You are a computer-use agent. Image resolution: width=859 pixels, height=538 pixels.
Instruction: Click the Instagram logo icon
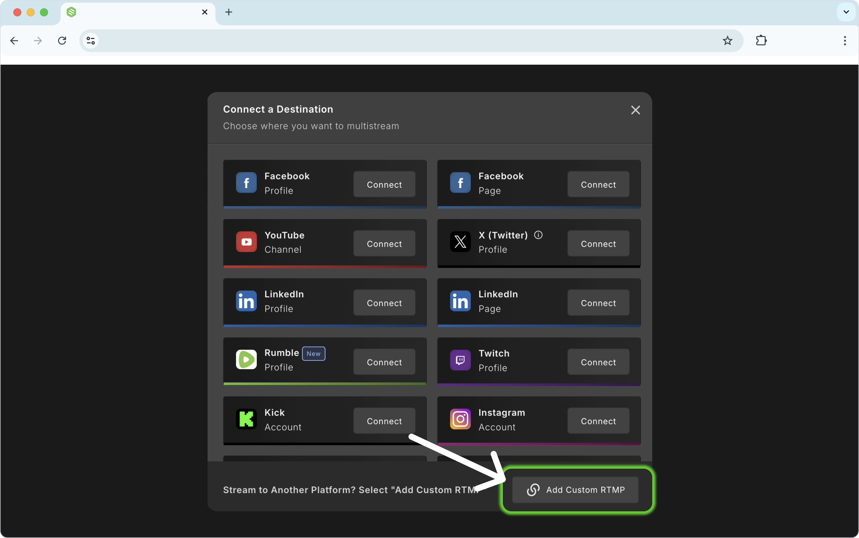pos(460,419)
